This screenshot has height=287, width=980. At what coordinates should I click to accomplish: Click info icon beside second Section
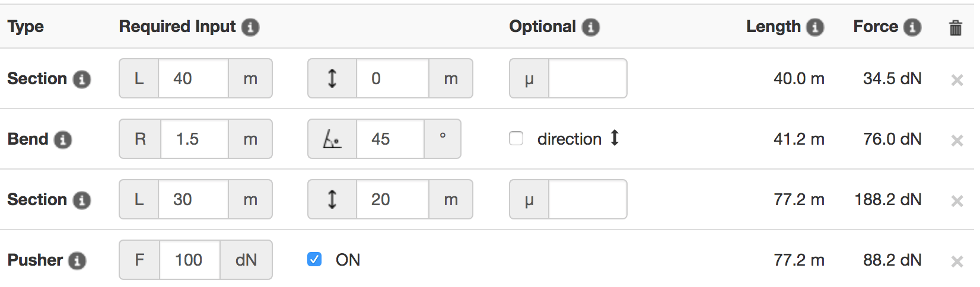[x=82, y=200]
